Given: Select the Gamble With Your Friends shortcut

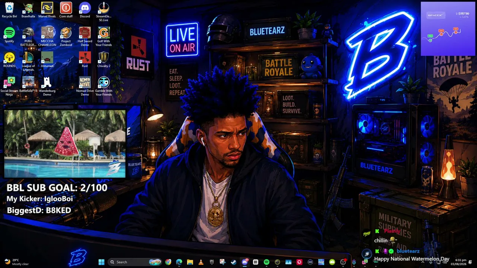Looking at the screenshot, I should coord(104,86).
